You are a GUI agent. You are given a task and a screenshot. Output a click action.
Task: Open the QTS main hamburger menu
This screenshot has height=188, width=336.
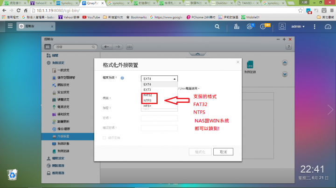click(10, 26)
